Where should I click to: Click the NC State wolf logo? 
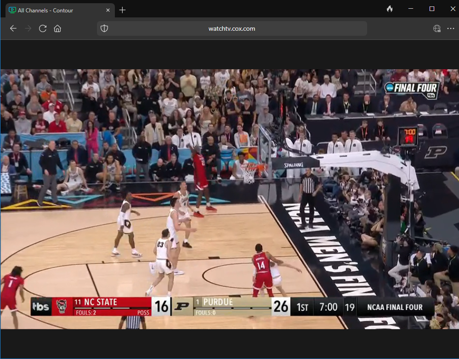pos(62,306)
